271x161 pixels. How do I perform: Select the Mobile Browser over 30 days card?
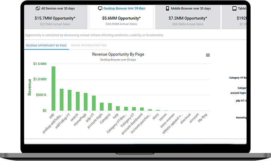(188, 17)
